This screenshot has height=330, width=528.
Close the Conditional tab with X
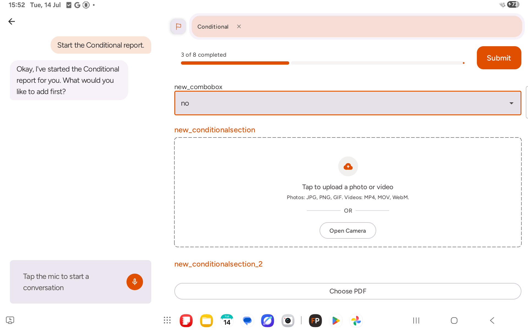coord(239,26)
